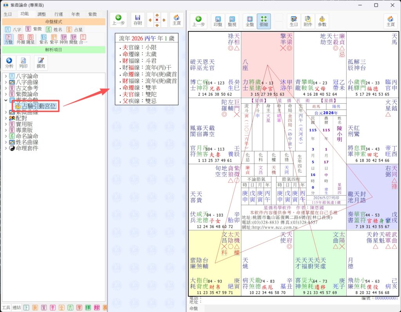Image resolution: width=401 pixels, height=312 pixels.
Task: Save attachment with 存附 icon
Action: click(137, 20)
